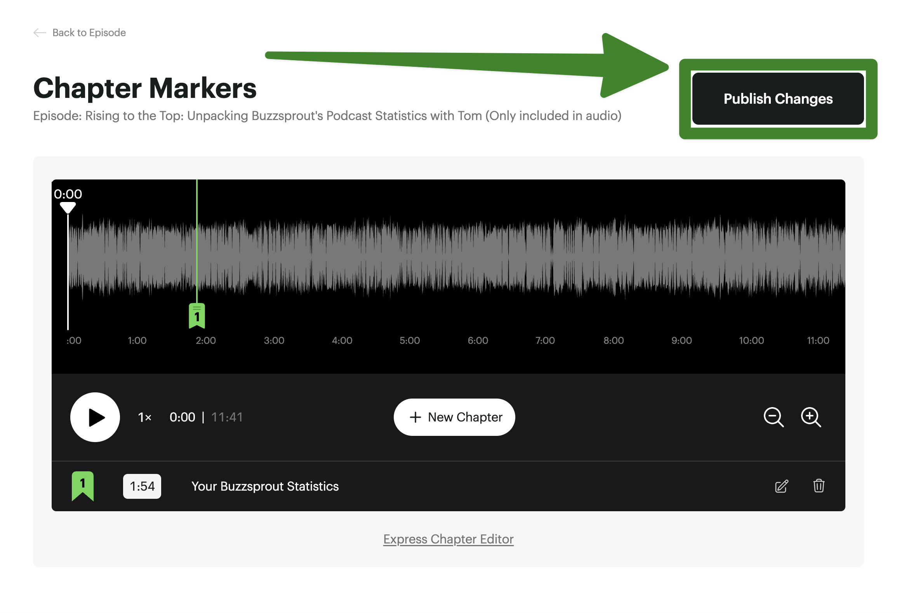Open the Express Chapter Editor
The width and height of the screenshot is (904, 613).
pyautogui.click(x=449, y=539)
